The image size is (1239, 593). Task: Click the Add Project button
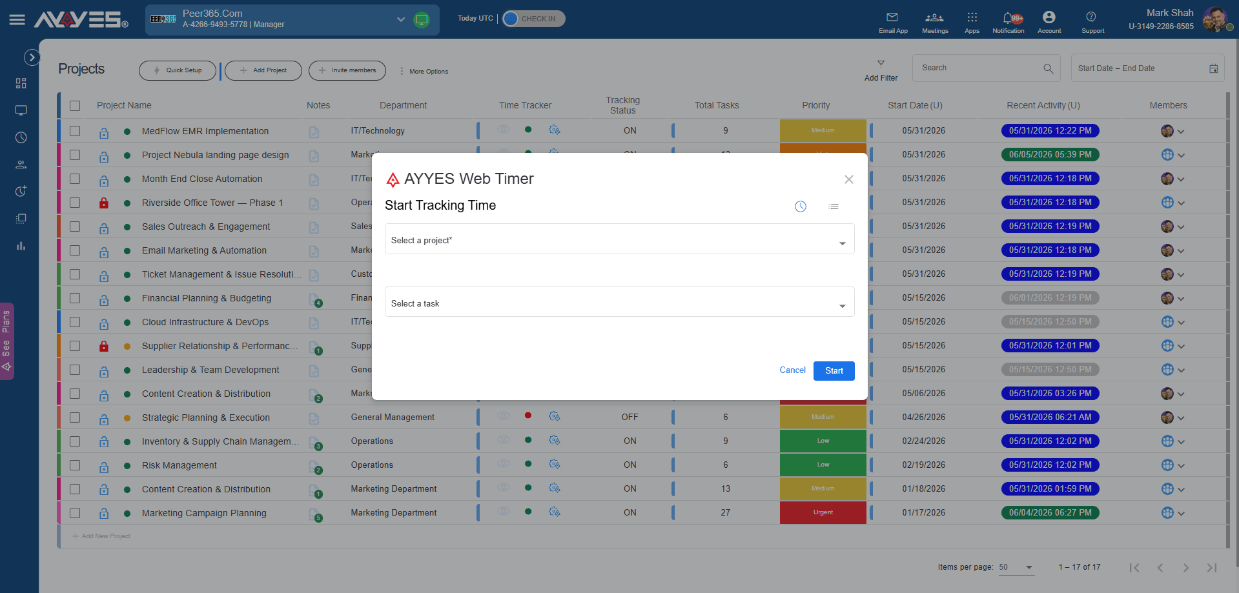click(x=263, y=70)
